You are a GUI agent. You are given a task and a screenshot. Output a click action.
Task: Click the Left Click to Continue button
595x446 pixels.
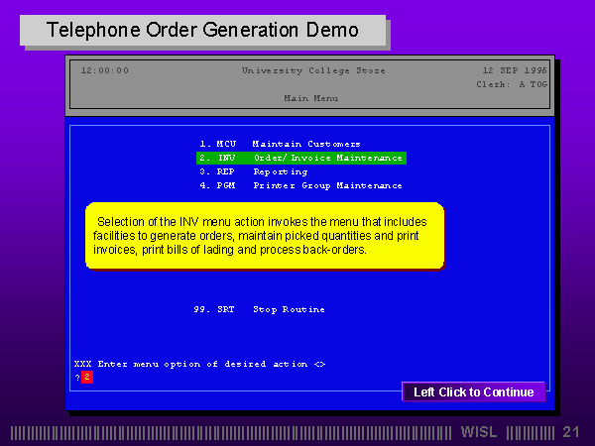pos(473,392)
